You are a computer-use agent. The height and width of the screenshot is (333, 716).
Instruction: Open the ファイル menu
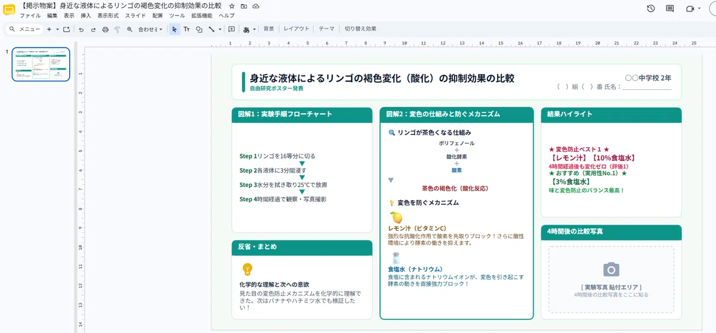tap(30, 15)
